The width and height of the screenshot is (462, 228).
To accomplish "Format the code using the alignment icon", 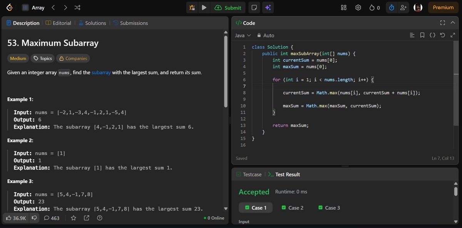I will pyautogui.click(x=412, y=35).
